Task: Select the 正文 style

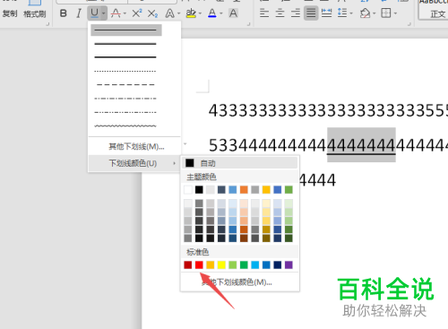Action: (437, 13)
